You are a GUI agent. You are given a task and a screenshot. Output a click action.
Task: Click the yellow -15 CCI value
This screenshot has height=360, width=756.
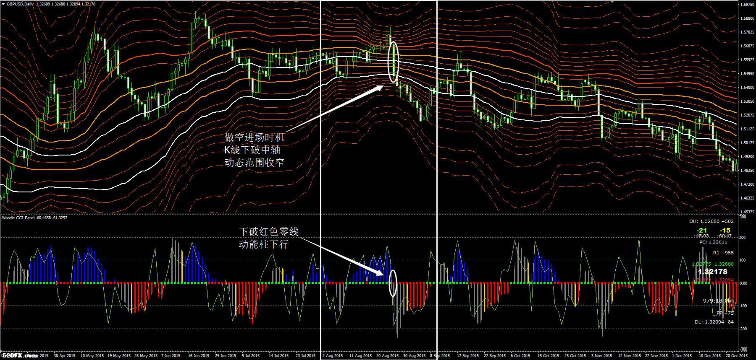click(725, 230)
